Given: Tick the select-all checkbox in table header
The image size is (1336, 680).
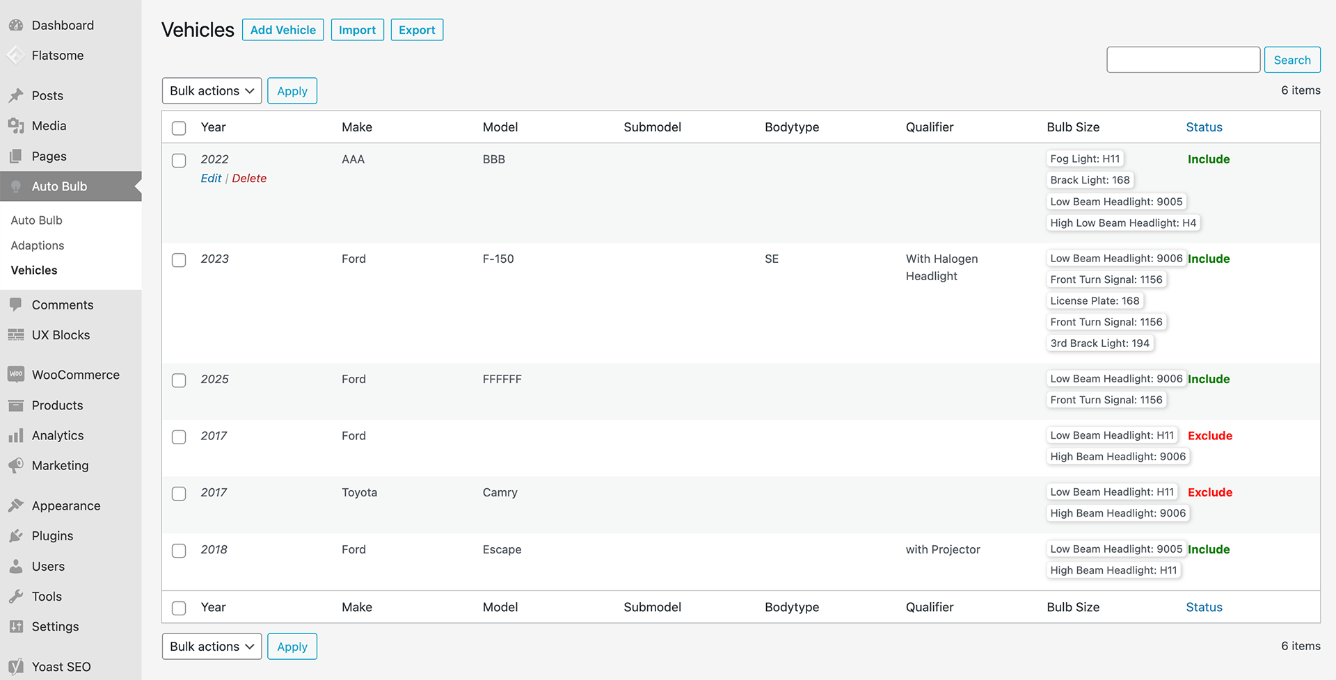Looking at the screenshot, I should (179, 128).
